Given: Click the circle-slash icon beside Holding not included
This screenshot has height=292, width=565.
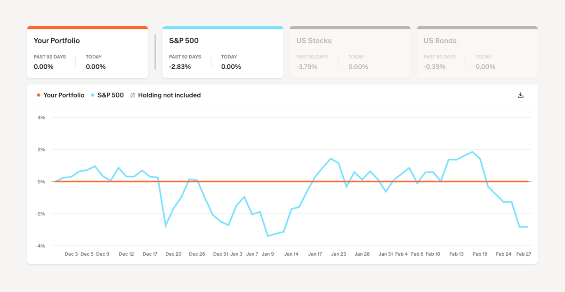Looking at the screenshot, I should [132, 95].
